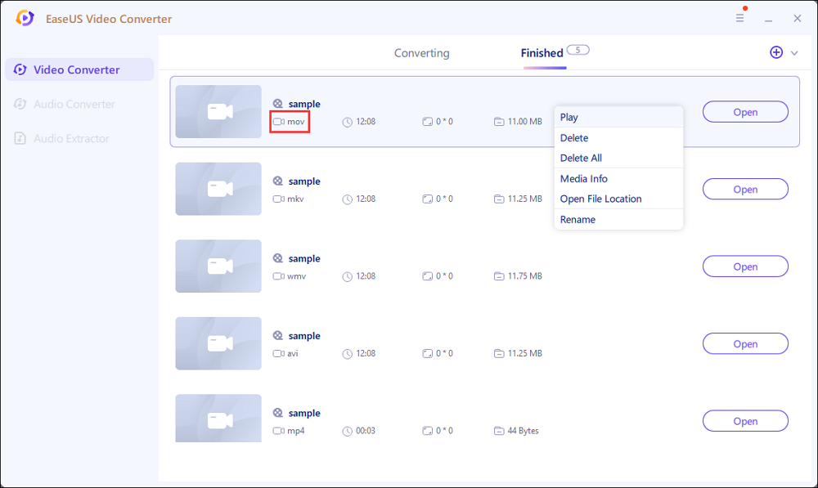Switch to Audio Converter in sidebar

(x=74, y=104)
